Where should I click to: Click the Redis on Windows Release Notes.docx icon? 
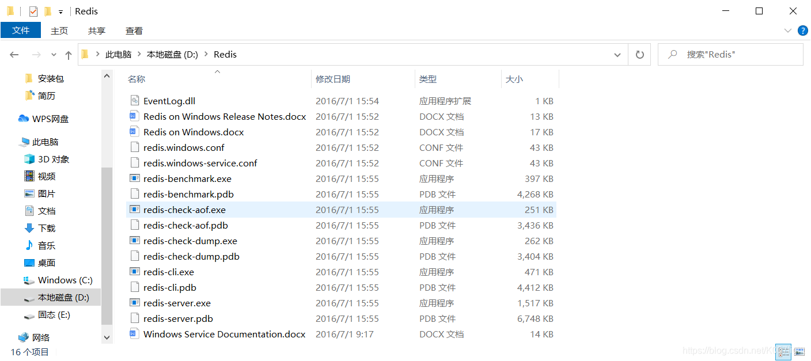tap(135, 116)
